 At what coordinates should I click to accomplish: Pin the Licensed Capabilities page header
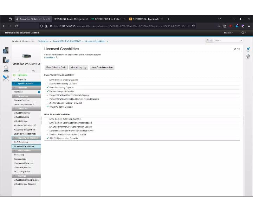pyautogui.click(x=235, y=49)
